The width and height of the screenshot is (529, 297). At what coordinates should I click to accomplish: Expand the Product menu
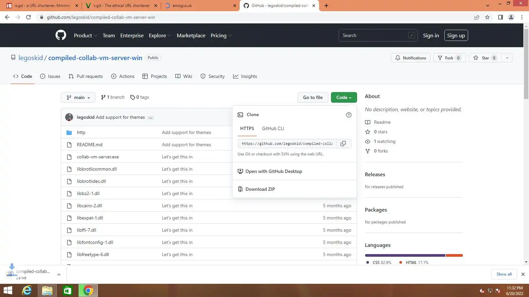(85, 35)
